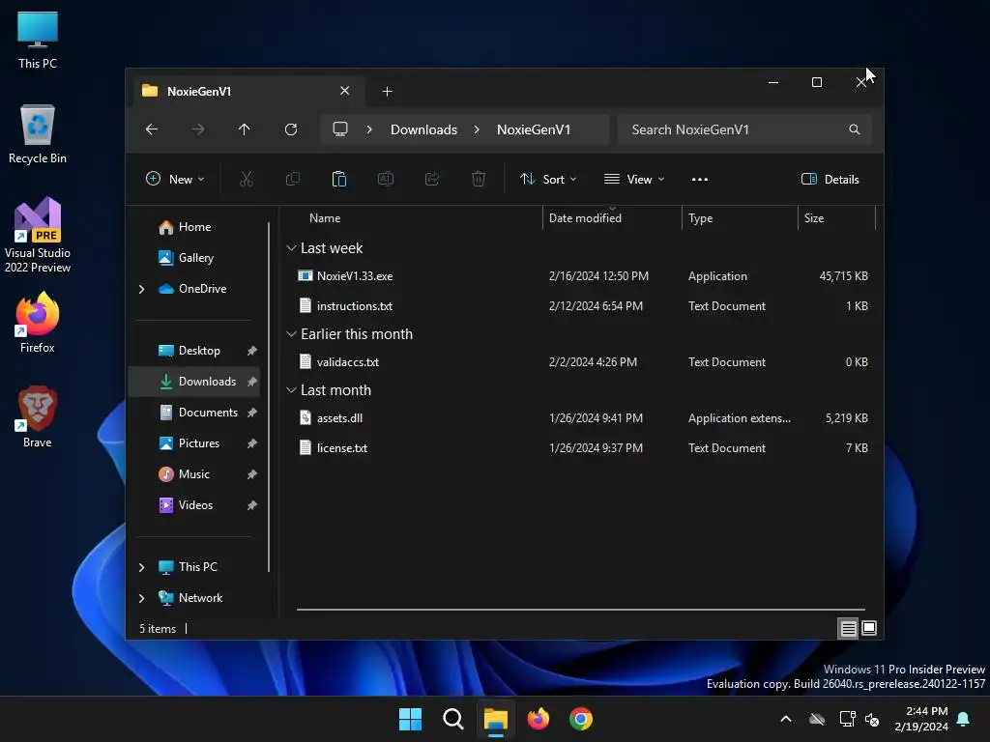The image size is (990, 742).
Task: Open Chrome from the taskbar
Action: (581, 719)
